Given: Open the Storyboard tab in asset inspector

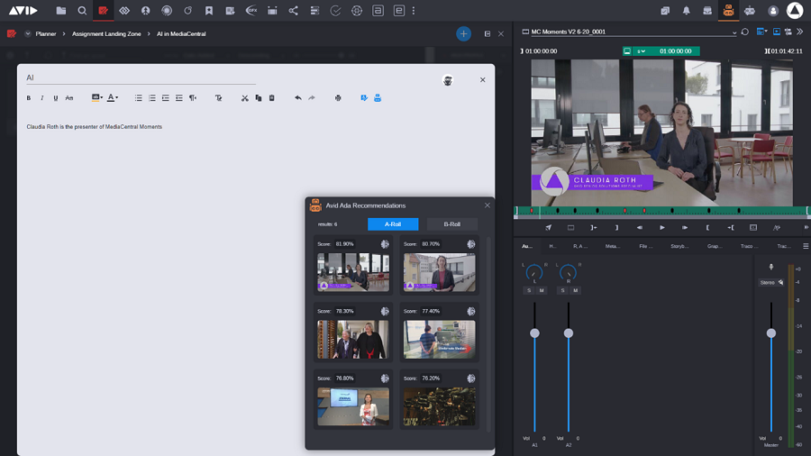Looking at the screenshot, I should tap(679, 246).
